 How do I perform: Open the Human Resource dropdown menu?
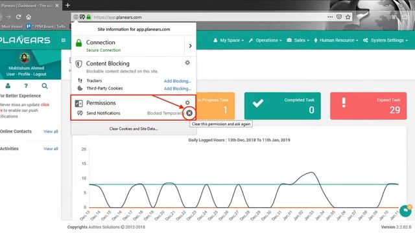pyautogui.click(x=336, y=40)
